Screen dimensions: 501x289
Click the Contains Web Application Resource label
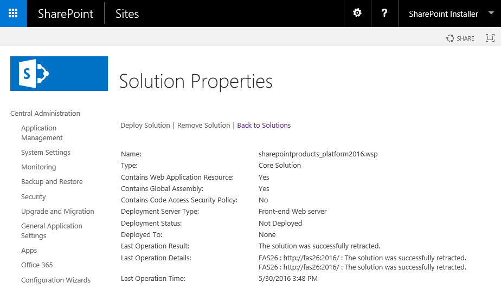click(177, 177)
